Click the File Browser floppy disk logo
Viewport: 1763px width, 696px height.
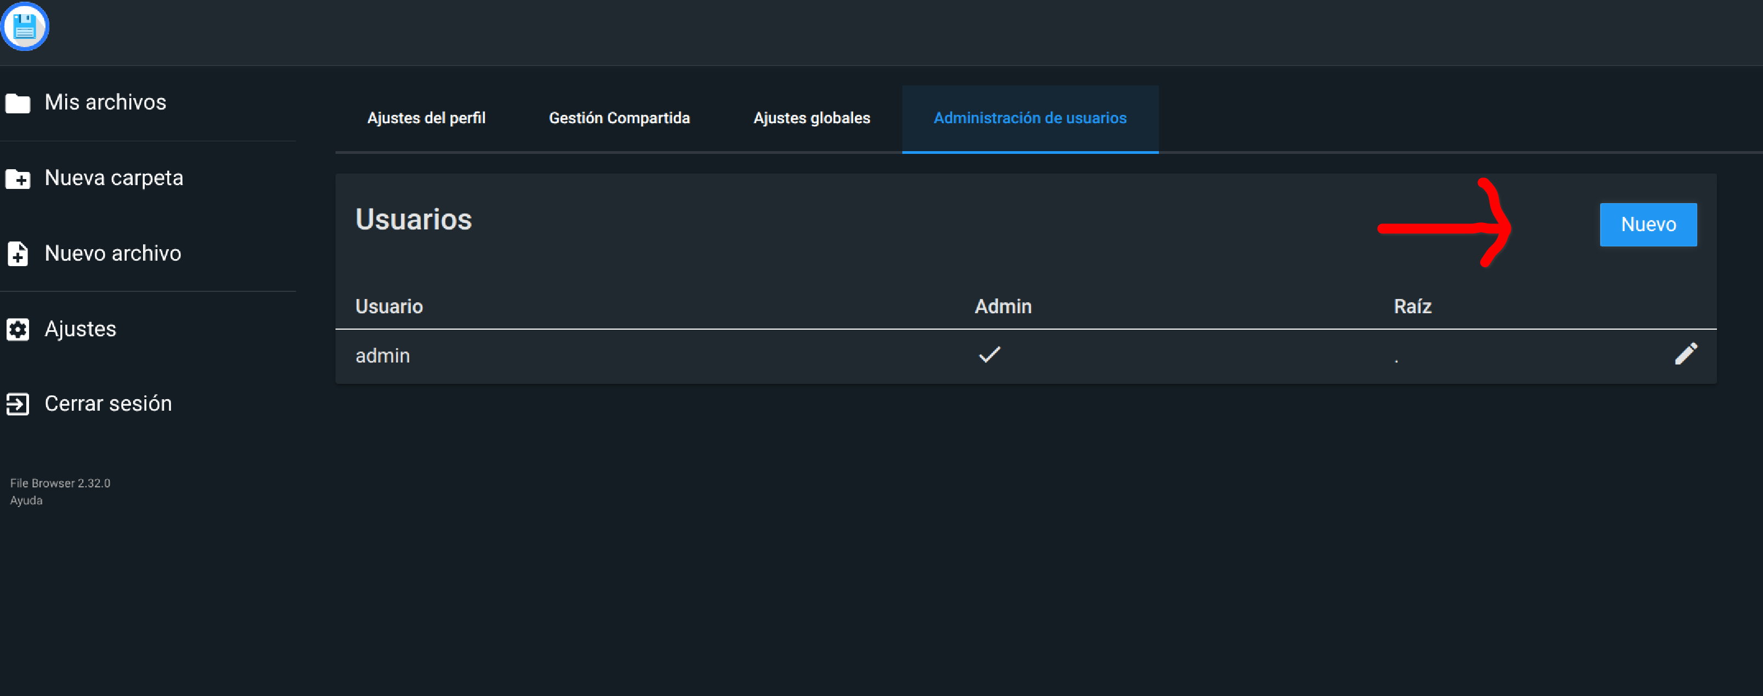click(x=25, y=27)
